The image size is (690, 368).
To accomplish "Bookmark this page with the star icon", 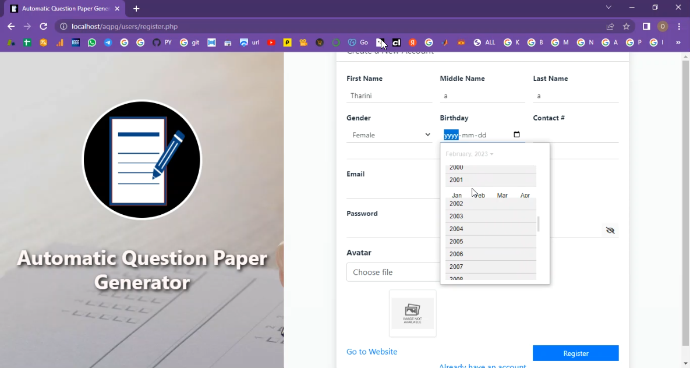I will [x=626, y=26].
